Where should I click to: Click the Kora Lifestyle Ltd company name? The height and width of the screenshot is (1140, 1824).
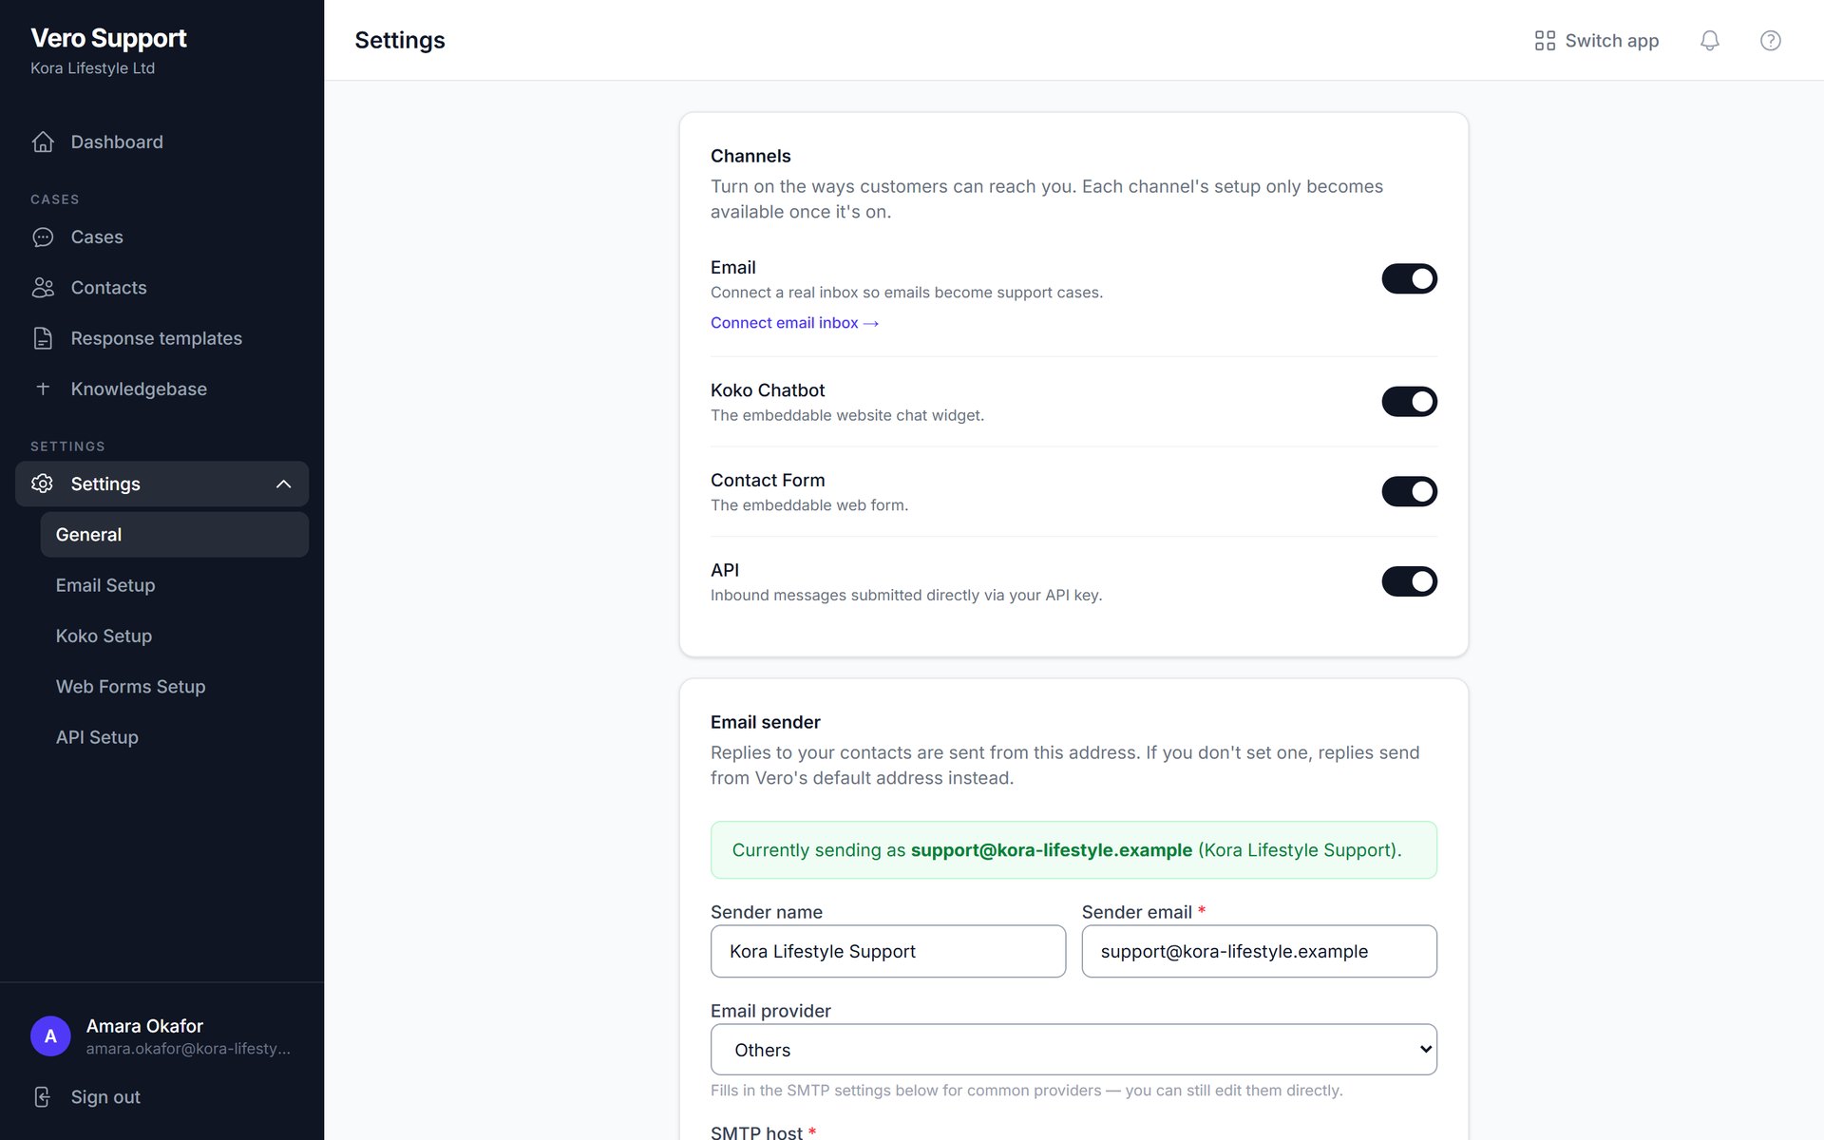92,68
